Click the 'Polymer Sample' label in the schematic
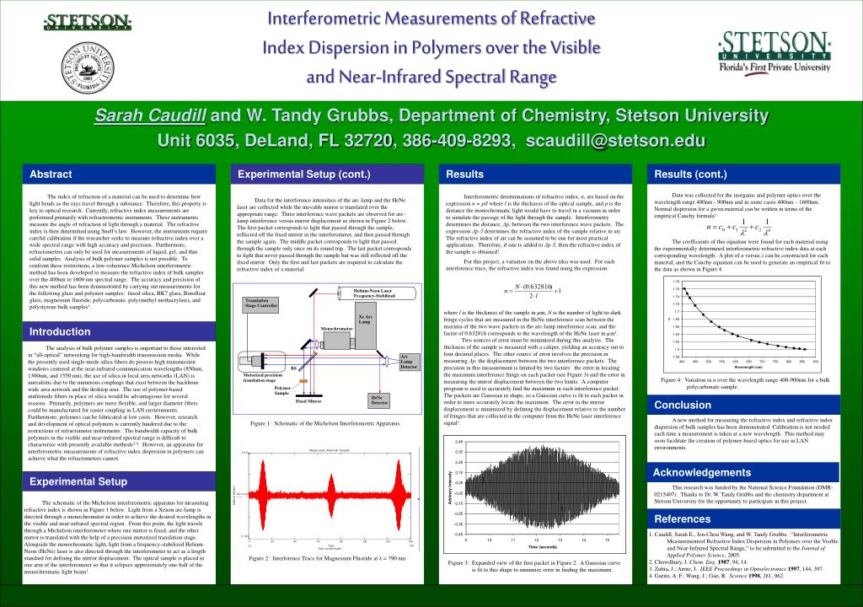863x607 pixels. [281, 390]
